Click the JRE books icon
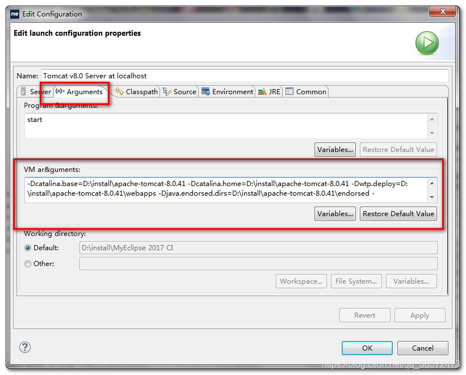Viewport: 466px width, 375px height. coord(262,91)
